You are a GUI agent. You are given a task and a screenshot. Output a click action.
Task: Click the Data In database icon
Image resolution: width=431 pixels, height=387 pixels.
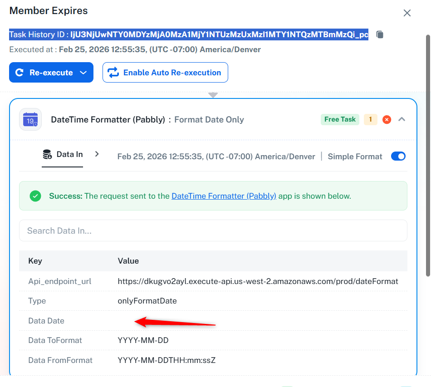click(x=47, y=155)
